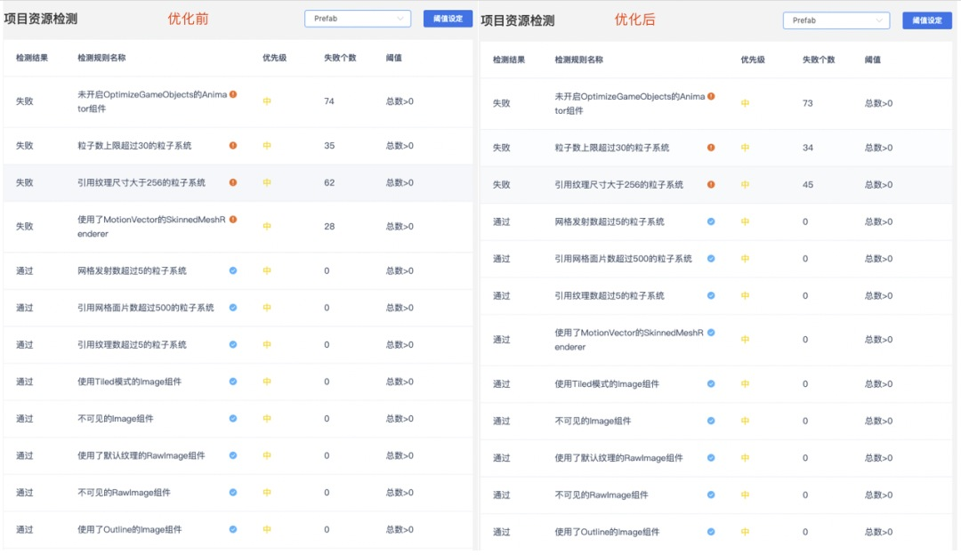Click the red warning icon beside 粒子数上限超过30 rule with 35 failures
Image resolution: width=961 pixels, height=555 pixels.
(x=233, y=145)
